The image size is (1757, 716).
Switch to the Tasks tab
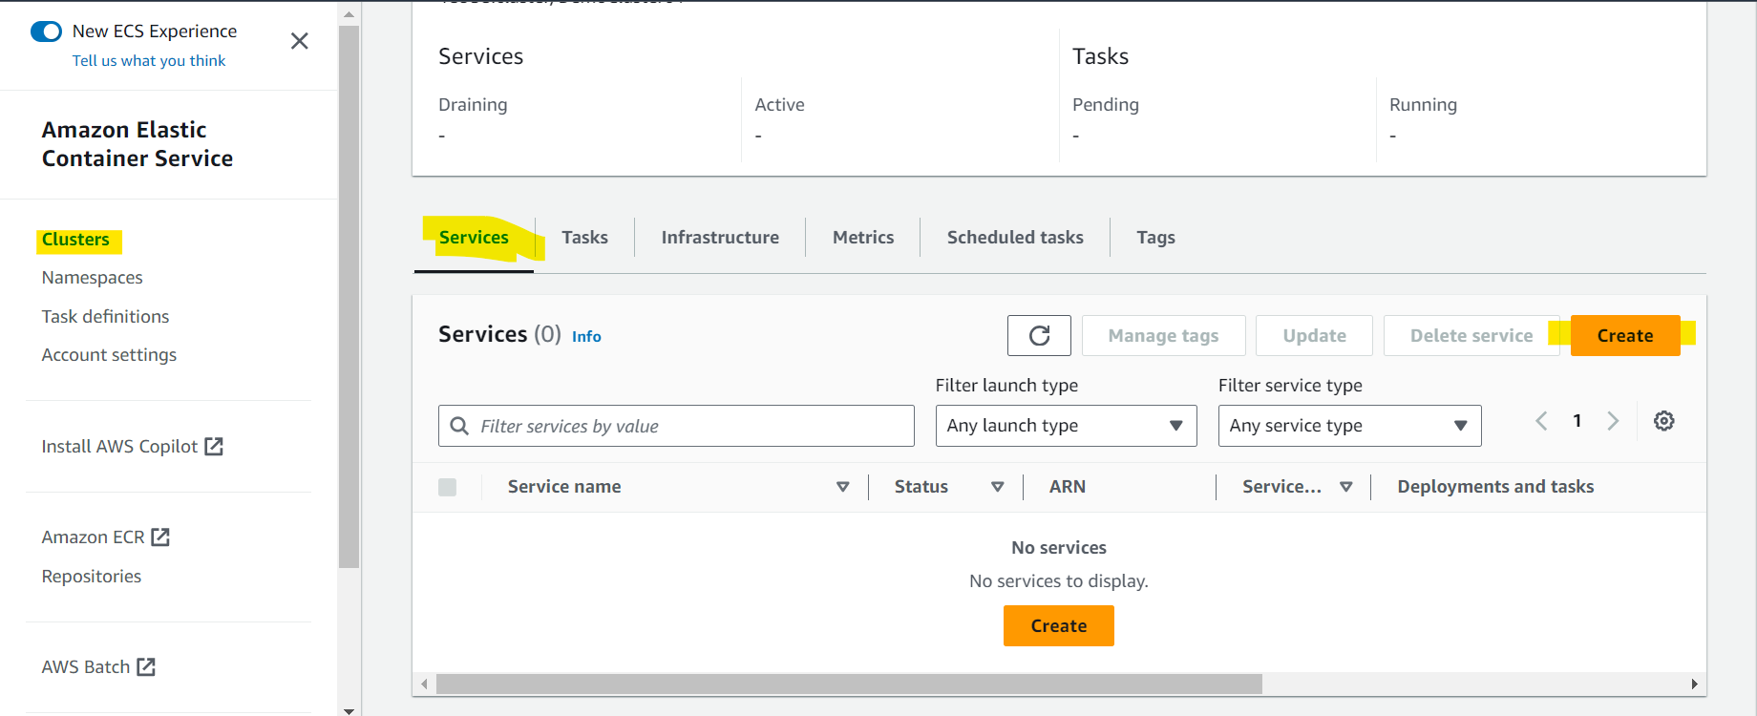pos(584,238)
